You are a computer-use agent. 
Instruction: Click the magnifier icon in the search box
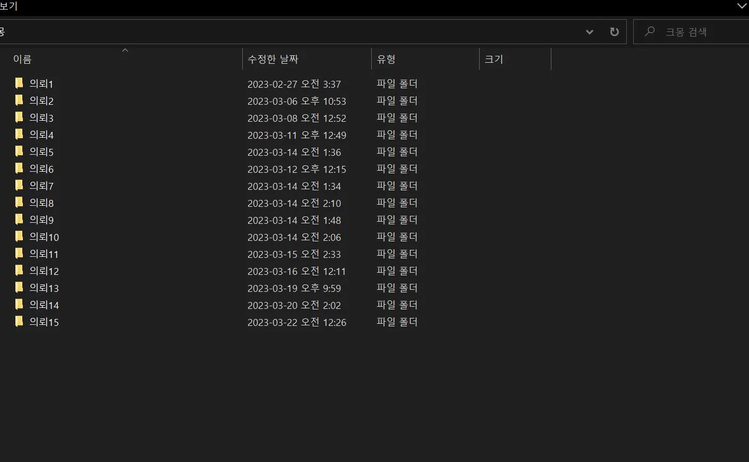pyautogui.click(x=649, y=31)
